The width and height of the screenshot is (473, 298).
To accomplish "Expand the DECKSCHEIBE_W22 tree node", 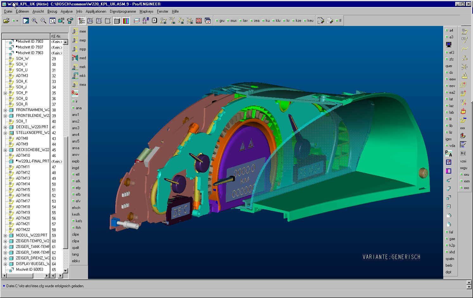I will (x=5, y=150).
